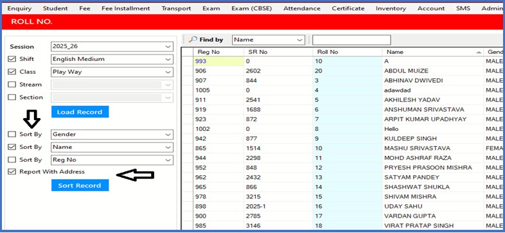The width and height of the screenshot is (505, 233).
Task: Enable the Section checkbox
Action: 12,97
